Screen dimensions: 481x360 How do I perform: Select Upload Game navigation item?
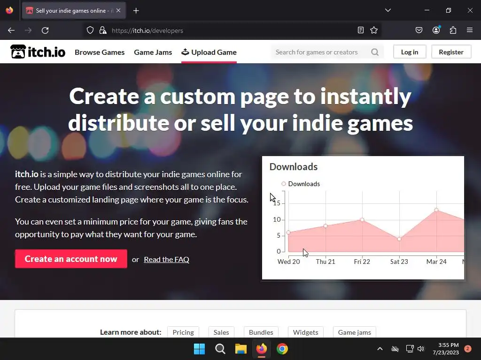click(209, 52)
